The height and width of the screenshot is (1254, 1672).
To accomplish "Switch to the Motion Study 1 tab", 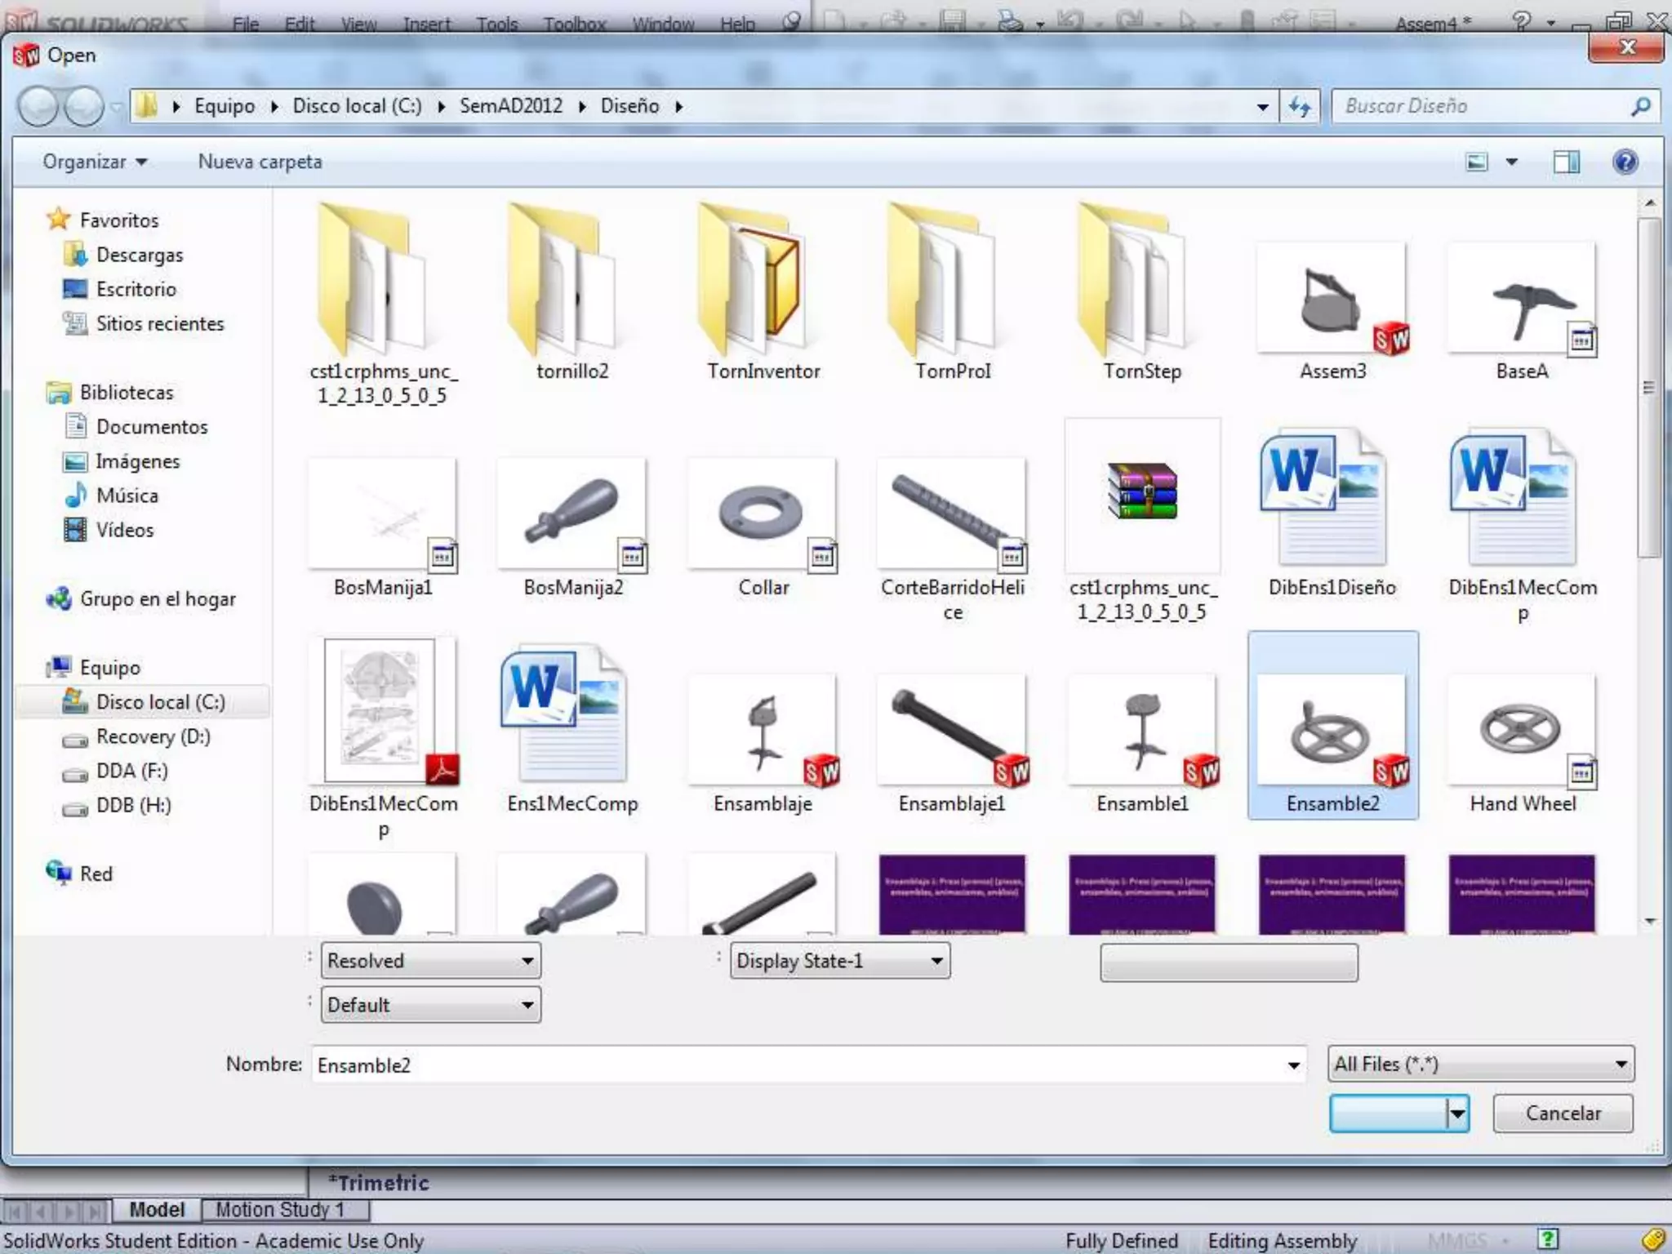I will pyautogui.click(x=279, y=1209).
